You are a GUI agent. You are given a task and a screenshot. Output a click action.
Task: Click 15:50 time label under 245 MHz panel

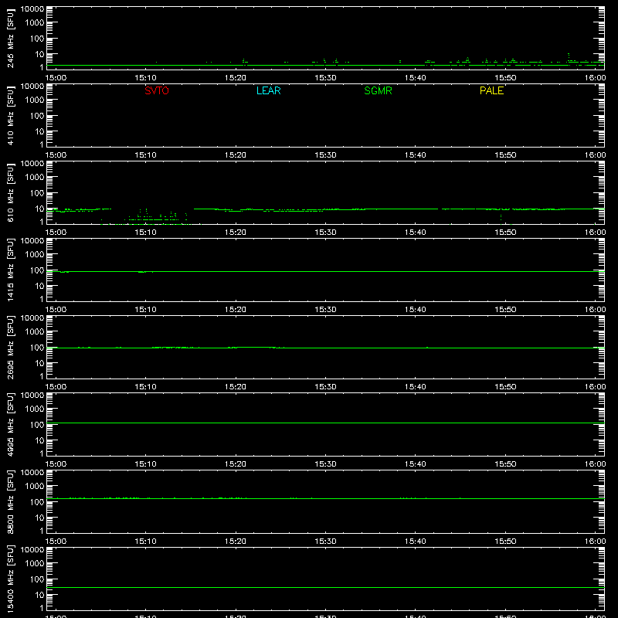tap(505, 78)
